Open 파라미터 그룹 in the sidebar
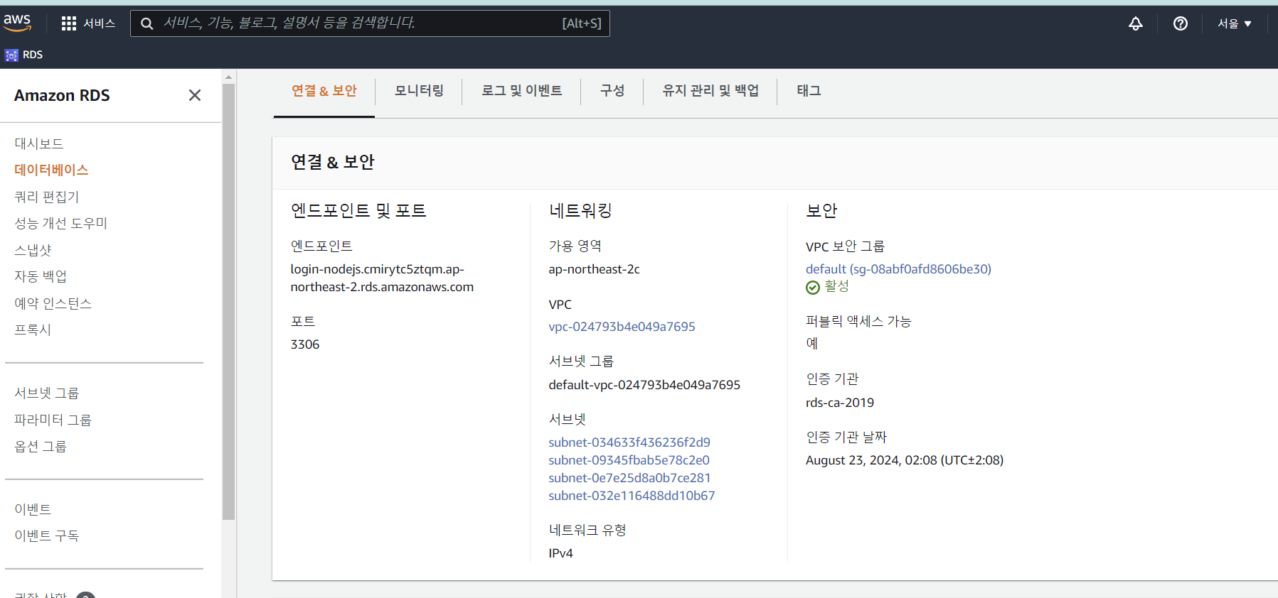The width and height of the screenshot is (1278, 598). (x=53, y=420)
